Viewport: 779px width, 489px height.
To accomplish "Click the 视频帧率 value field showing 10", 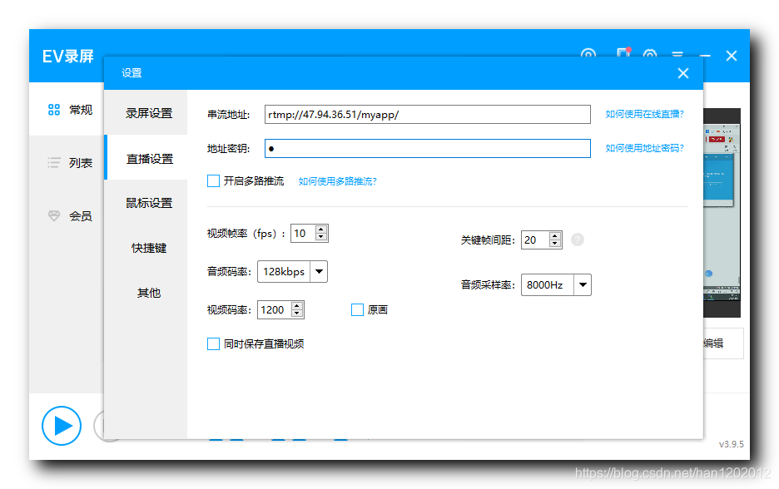I will coord(304,234).
